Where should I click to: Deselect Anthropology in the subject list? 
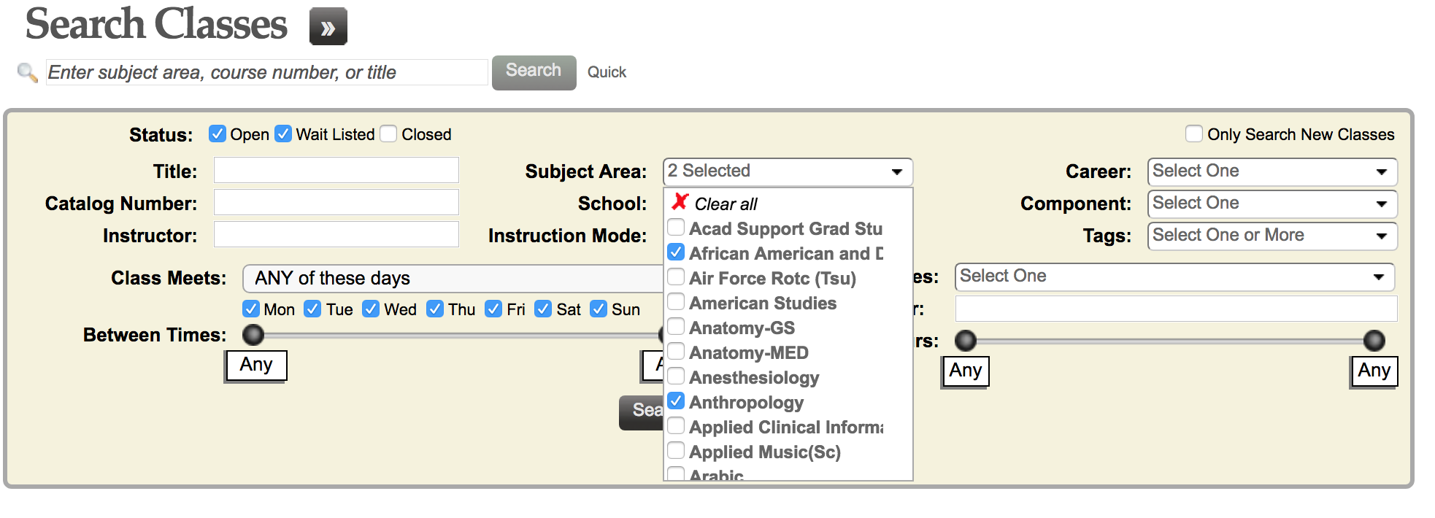tap(676, 401)
